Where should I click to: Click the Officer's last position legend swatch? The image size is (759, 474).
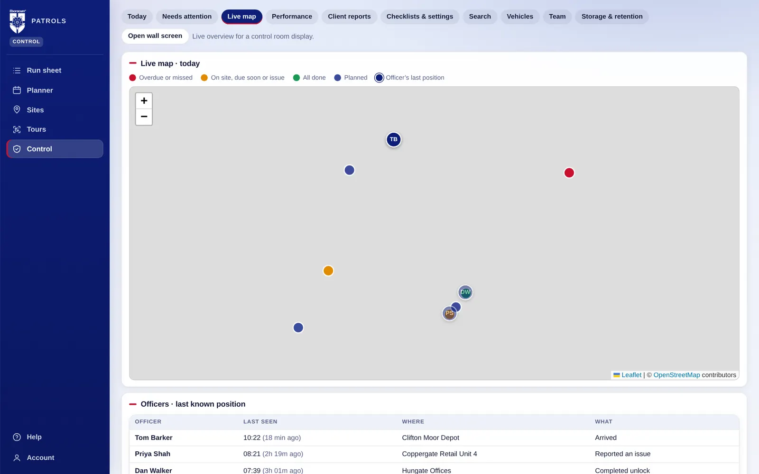pyautogui.click(x=379, y=78)
